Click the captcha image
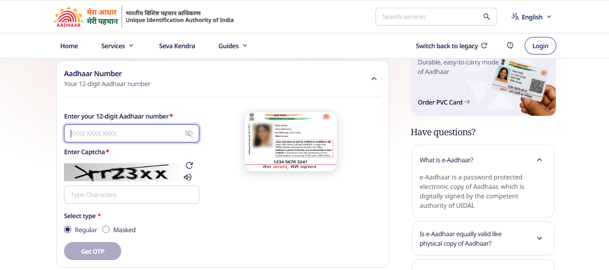Screen dimensions: 609x270 122,172
